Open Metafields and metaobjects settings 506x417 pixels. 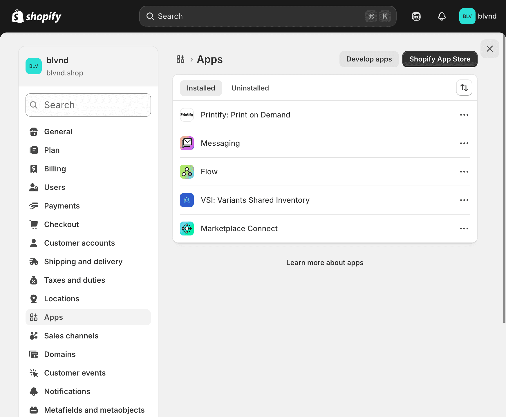(88, 410)
